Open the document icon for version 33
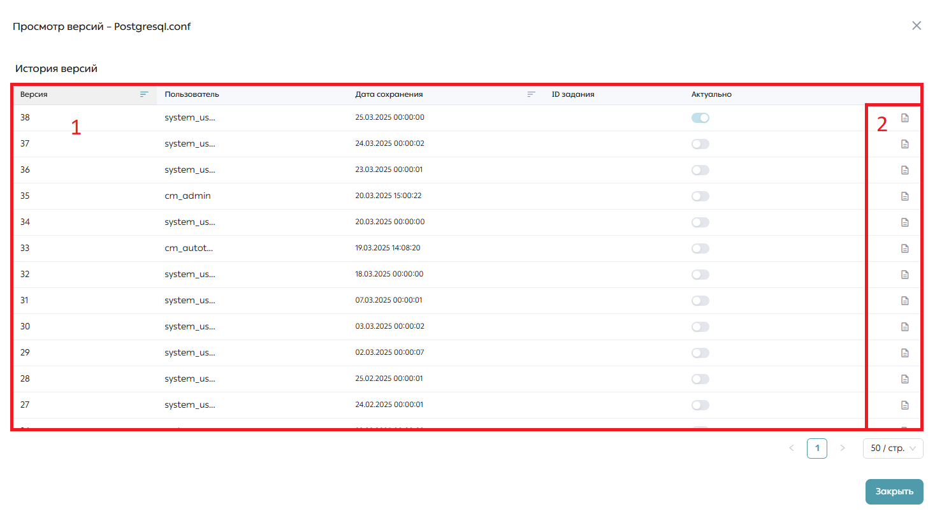This screenshot has height=516, width=935. coord(904,248)
